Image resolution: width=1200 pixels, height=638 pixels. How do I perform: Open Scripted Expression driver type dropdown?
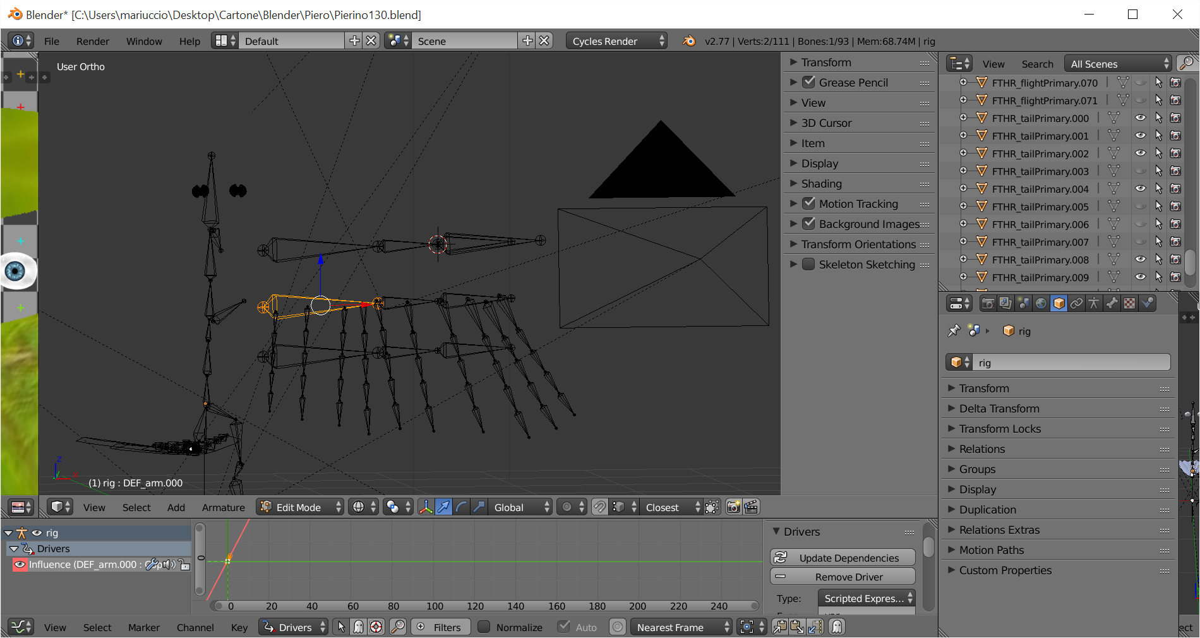click(x=867, y=598)
